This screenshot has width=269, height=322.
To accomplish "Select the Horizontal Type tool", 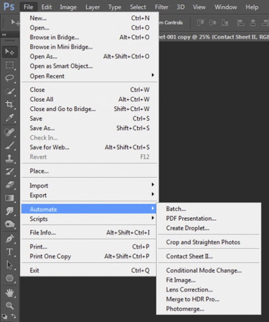I will 10,252.
